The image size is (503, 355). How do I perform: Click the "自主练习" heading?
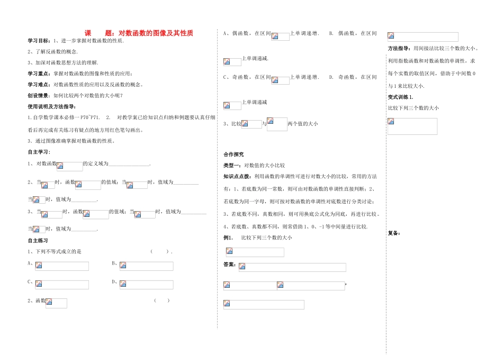(x=38, y=241)
